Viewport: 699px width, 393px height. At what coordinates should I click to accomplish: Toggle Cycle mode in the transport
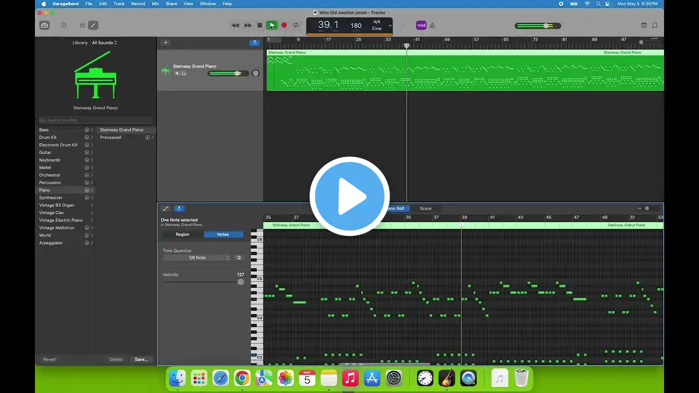[x=296, y=25]
